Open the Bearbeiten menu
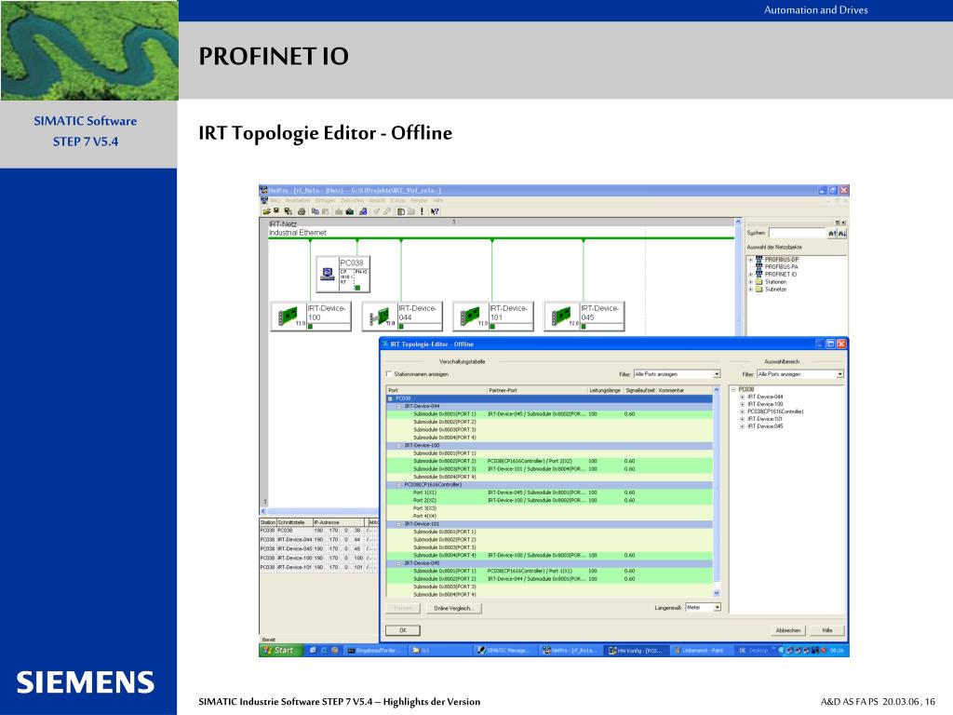This screenshot has height=715, width=953. [298, 201]
